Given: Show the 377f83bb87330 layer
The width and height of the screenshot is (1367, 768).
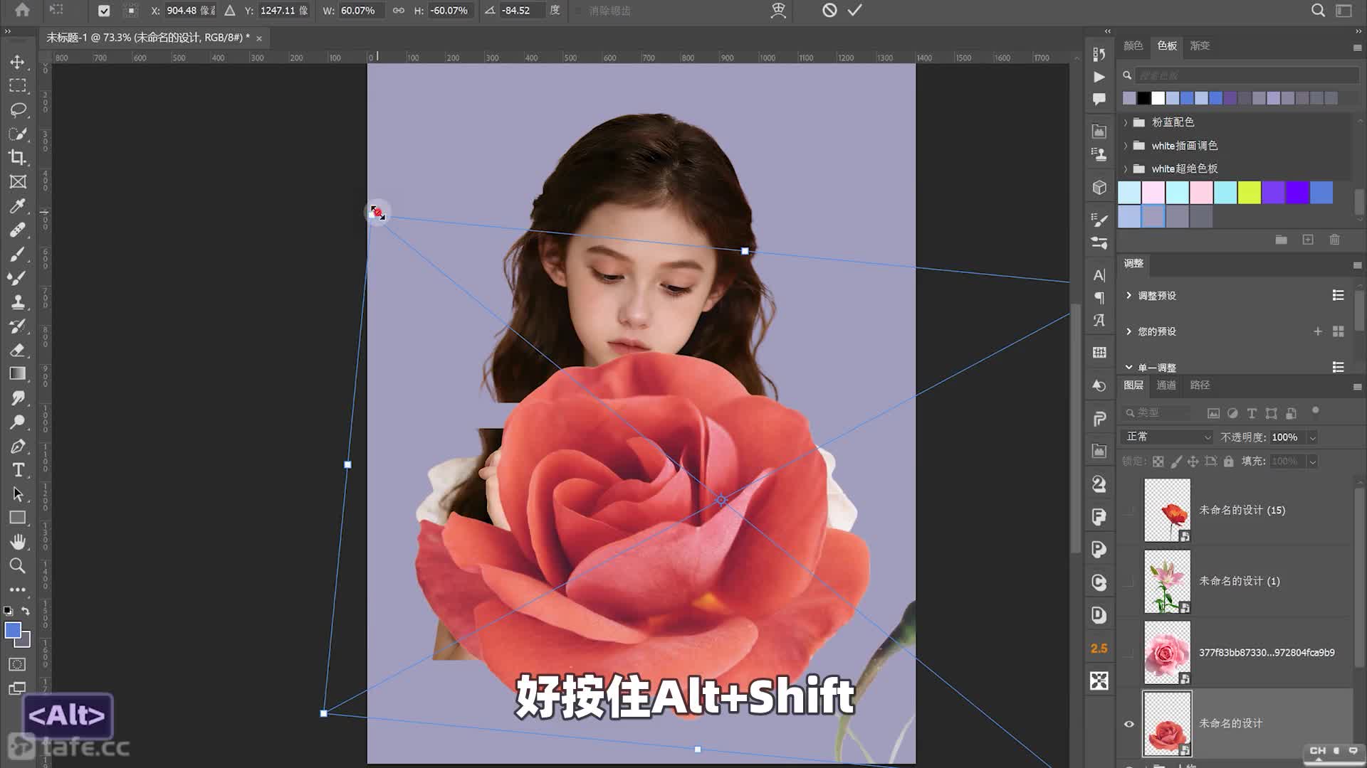Looking at the screenshot, I should tap(1129, 653).
